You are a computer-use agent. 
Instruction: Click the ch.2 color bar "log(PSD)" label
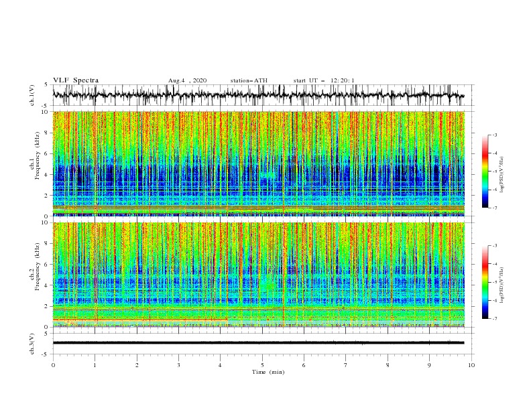501,285
